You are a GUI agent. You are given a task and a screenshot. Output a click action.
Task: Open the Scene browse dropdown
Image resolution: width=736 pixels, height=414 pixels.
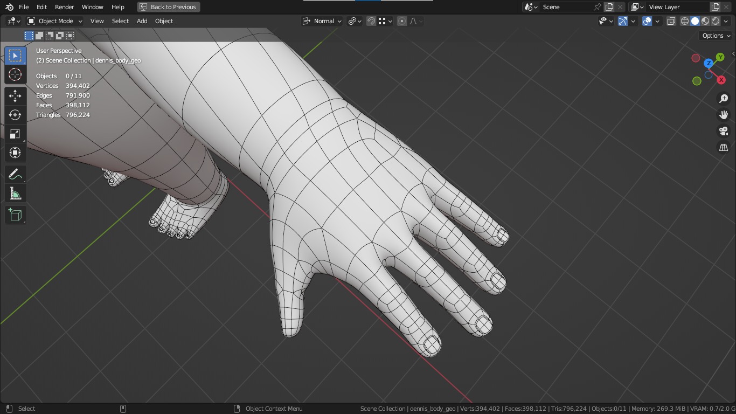tap(531, 7)
